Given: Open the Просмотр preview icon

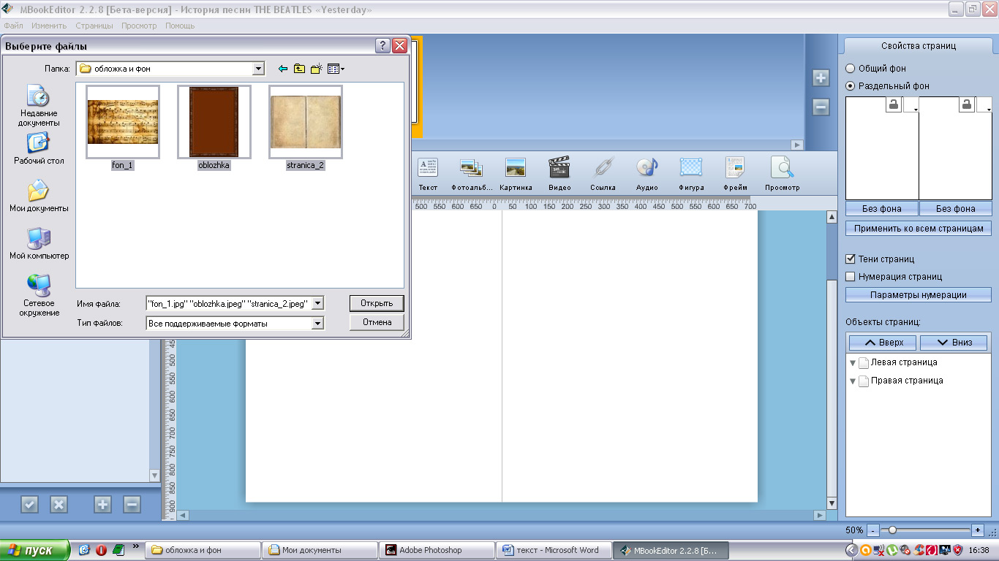Looking at the screenshot, I should point(782,169).
